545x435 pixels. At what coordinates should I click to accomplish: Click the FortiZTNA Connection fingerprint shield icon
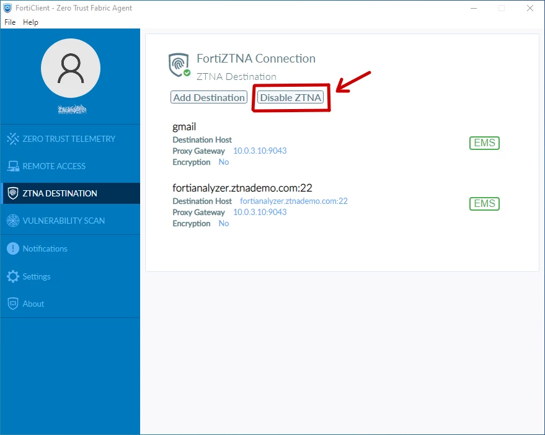[179, 65]
